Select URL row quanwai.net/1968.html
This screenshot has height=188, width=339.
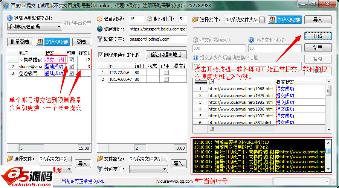pyautogui.click(x=259, y=89)
